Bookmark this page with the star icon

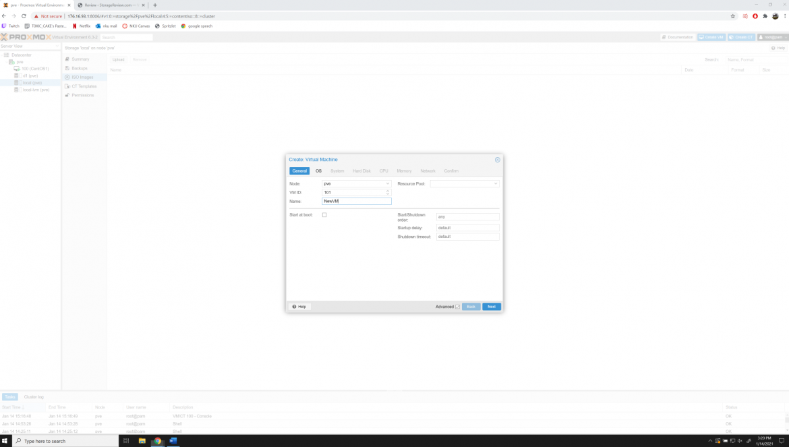732,16
